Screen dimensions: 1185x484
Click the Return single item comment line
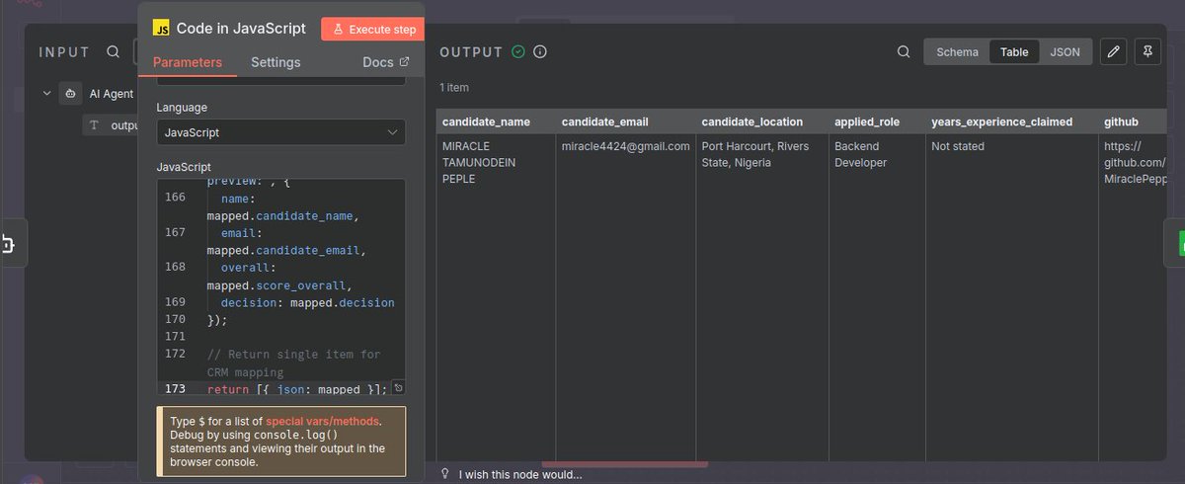click(293, 362)
